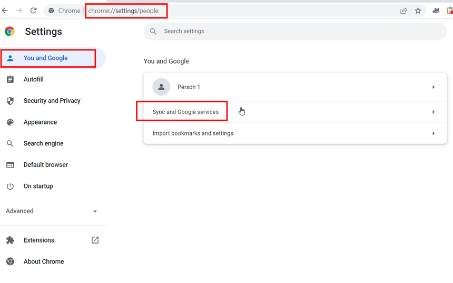Screen dimensions: 453x283
Task: Click the Person 1 avatar icon
Action: (x=161, y=87)
